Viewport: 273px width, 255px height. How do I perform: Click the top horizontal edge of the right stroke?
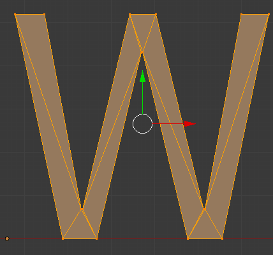[x=255, y=15]
